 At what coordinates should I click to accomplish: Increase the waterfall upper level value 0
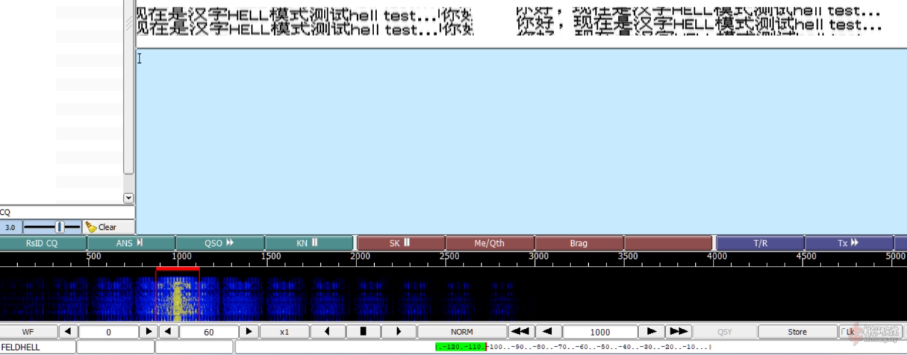[x=148, y=332]
